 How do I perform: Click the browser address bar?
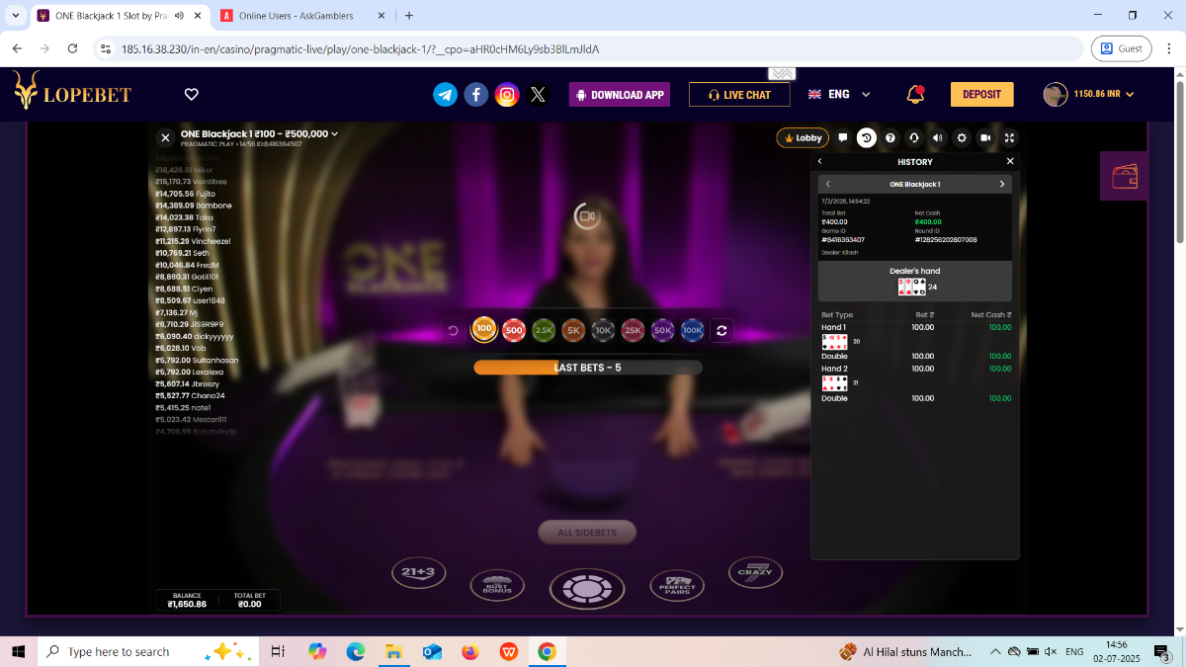point(589,48)
